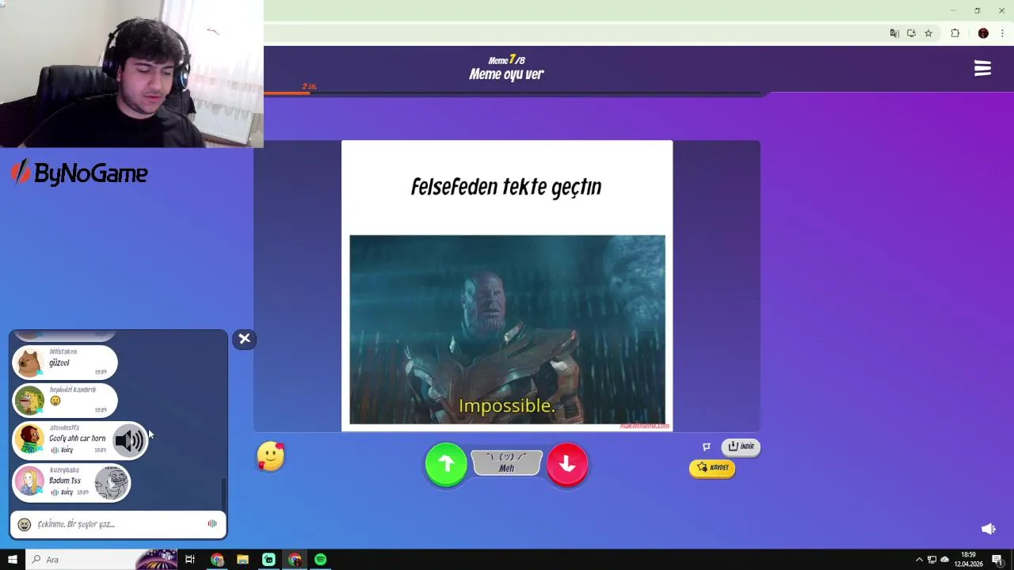The height and width of the screenshot is (570, 1014).
Task: Click the 'Meme oyu ver' heading
Action: [506, 74]
